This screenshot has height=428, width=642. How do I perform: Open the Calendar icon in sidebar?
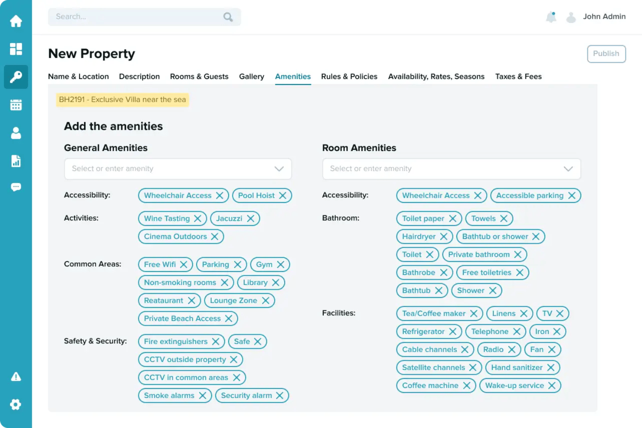point(16,105)
